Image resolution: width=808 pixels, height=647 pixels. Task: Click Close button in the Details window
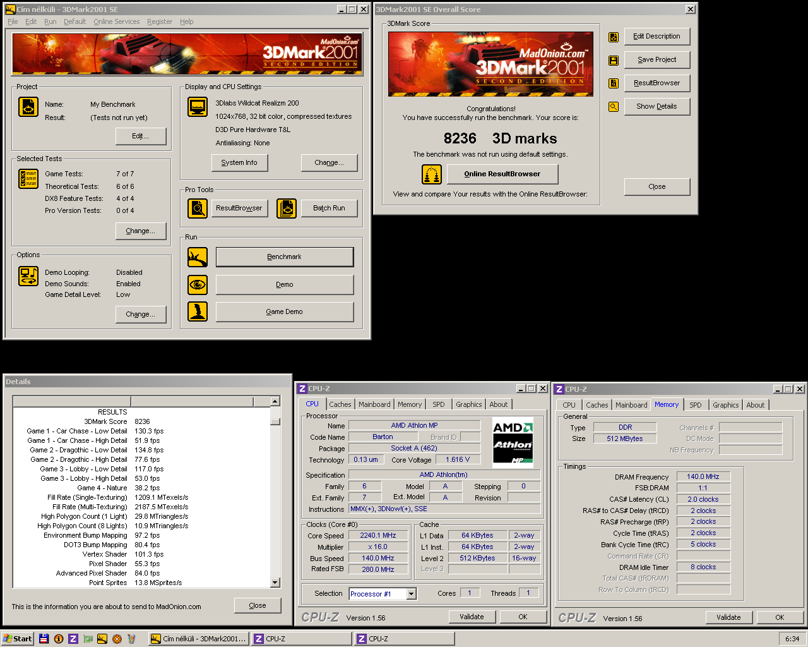point(258,606)
